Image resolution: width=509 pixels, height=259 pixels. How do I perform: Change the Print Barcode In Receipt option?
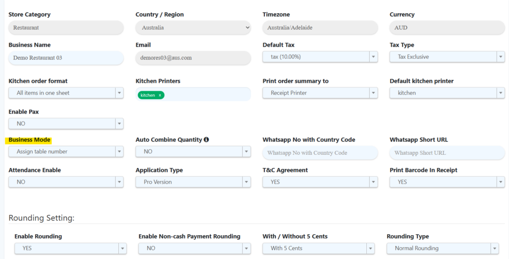447,182
